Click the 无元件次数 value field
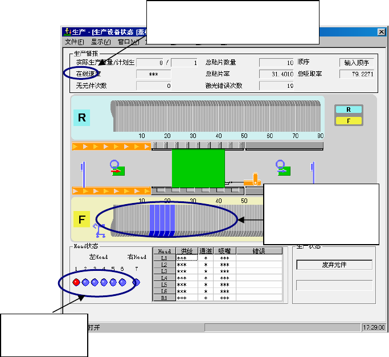This screenshot has width=389, height=357. 154,86
